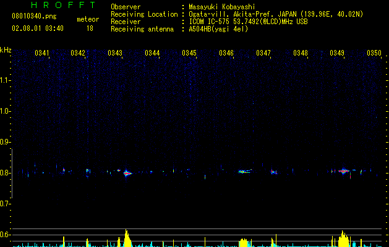Click the 'Observer' label
Viewport: 389px width, 247px height.
pos(126,7)
